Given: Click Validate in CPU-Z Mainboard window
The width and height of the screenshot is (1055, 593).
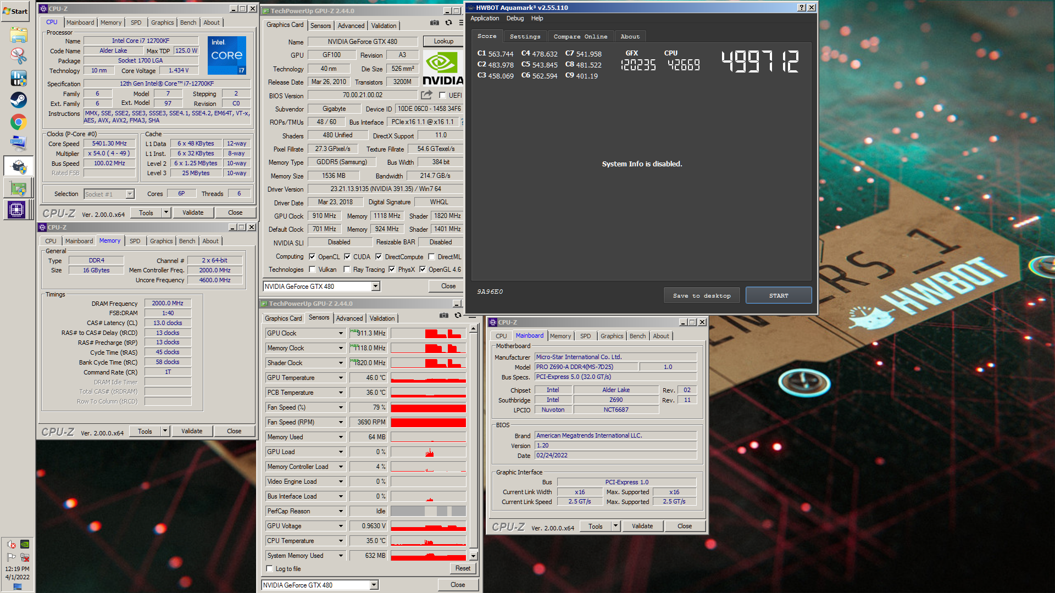Looking at the screenshot, I should click(x=642, y=526).
